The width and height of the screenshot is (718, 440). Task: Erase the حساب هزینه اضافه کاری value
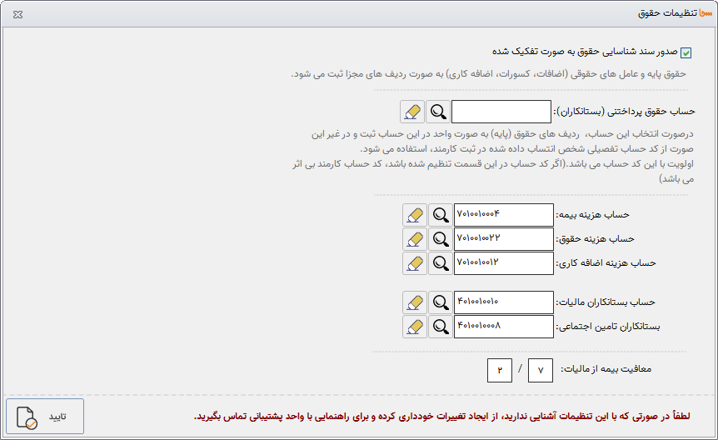pos(414,263)
